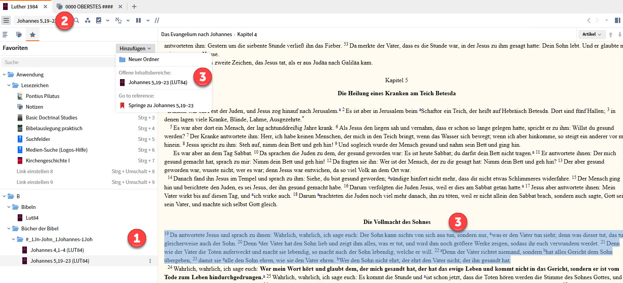Click the Pontius Pilatus item icon
This screenshot has height=283, width=623.
[x=20, y=96]
